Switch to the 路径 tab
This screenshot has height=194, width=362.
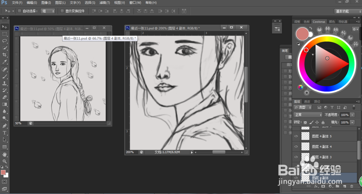pyautogui.click(x=317, y=102)
